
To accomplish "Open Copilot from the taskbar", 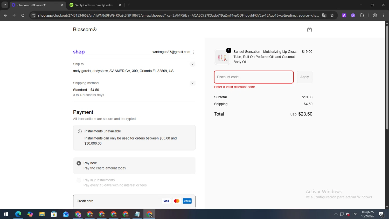I will [x=30, y=214].
